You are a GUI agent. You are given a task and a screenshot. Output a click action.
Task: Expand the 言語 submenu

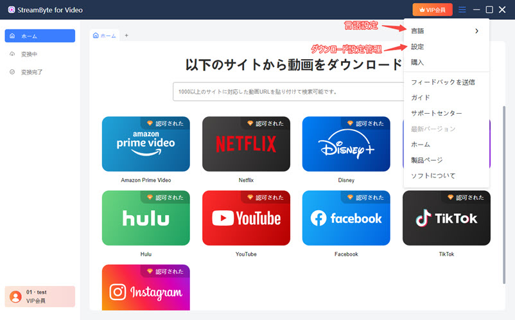[x=446, y=31]
